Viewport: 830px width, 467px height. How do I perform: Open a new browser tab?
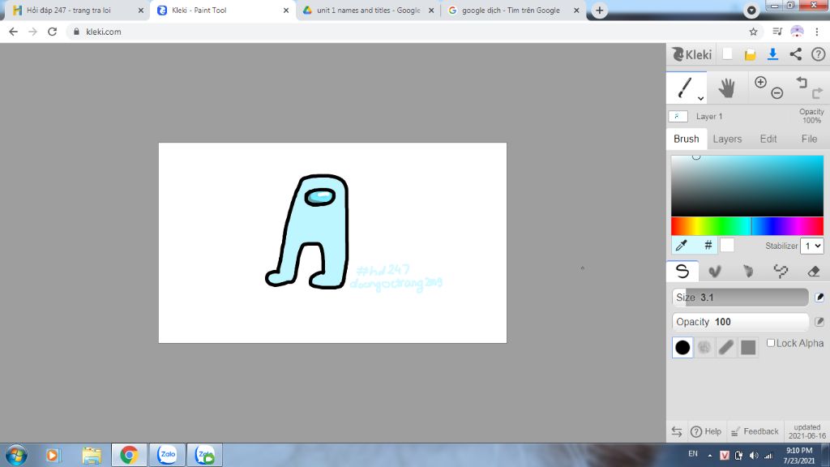599,10
